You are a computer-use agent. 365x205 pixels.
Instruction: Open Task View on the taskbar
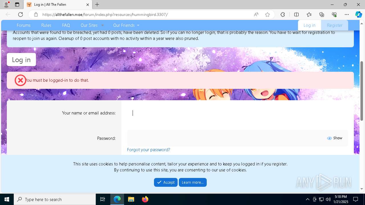coord(103,199)
